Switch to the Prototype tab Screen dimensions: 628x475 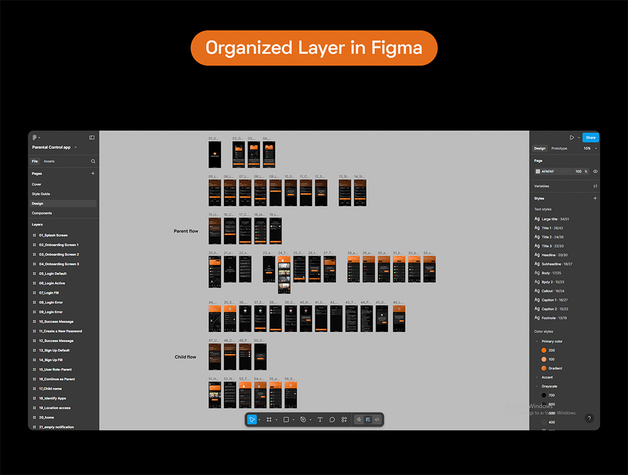click(x=559, y=148)
